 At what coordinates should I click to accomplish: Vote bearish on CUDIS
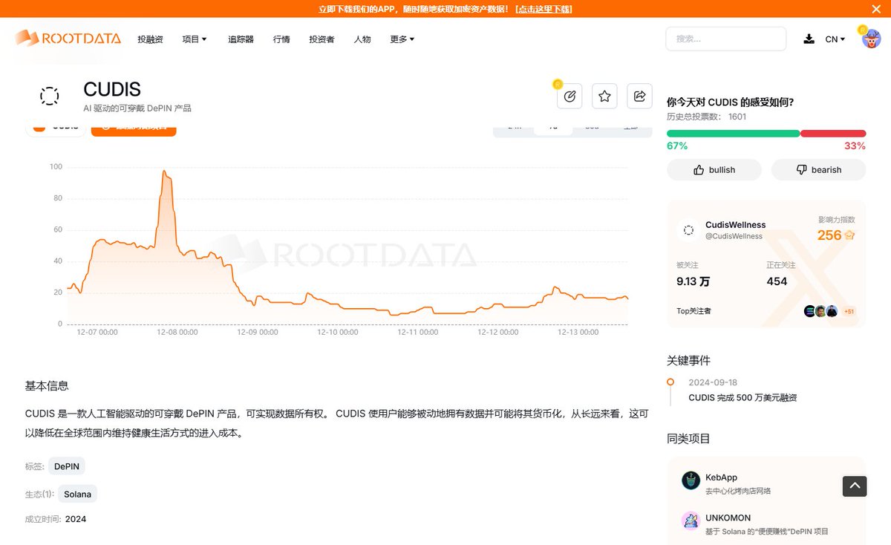(818, 170)
